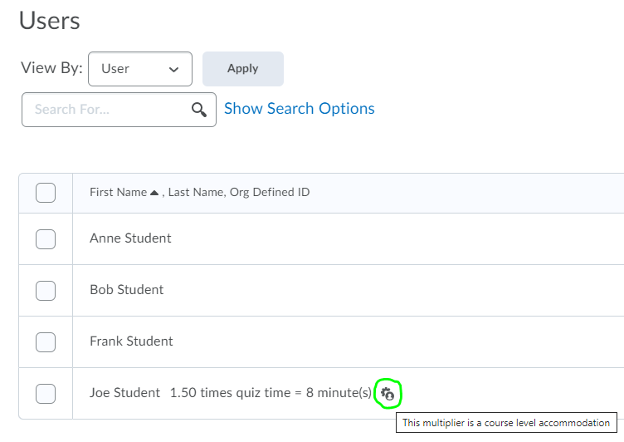The height and width of the screenshot is (442, 624).
Task: Open the View By User dropdown
Action: (140, 69)
